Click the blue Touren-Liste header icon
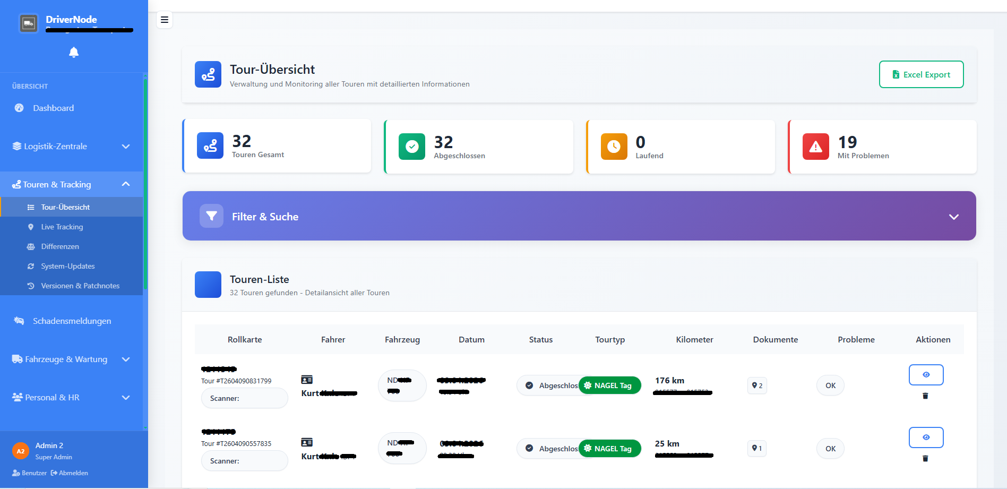This screenshot has width=1007, height=489. pyautogui.click(x=208, y=285)
